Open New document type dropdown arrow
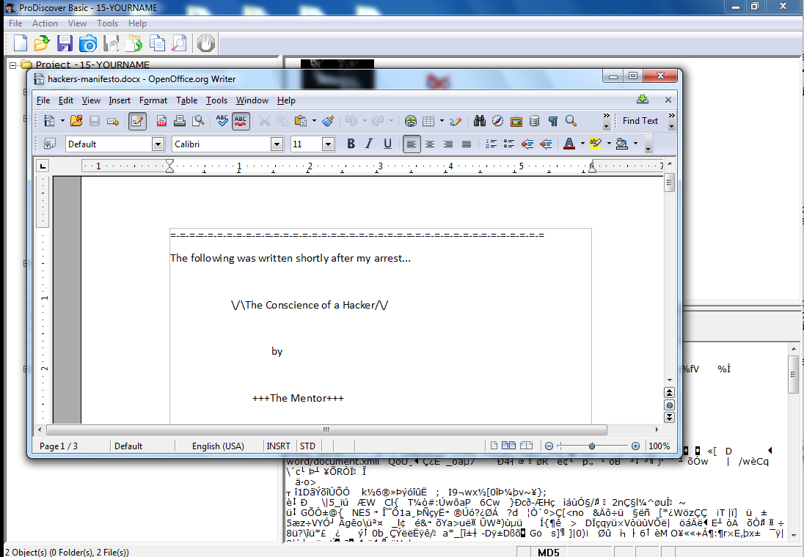 (62, 121)
